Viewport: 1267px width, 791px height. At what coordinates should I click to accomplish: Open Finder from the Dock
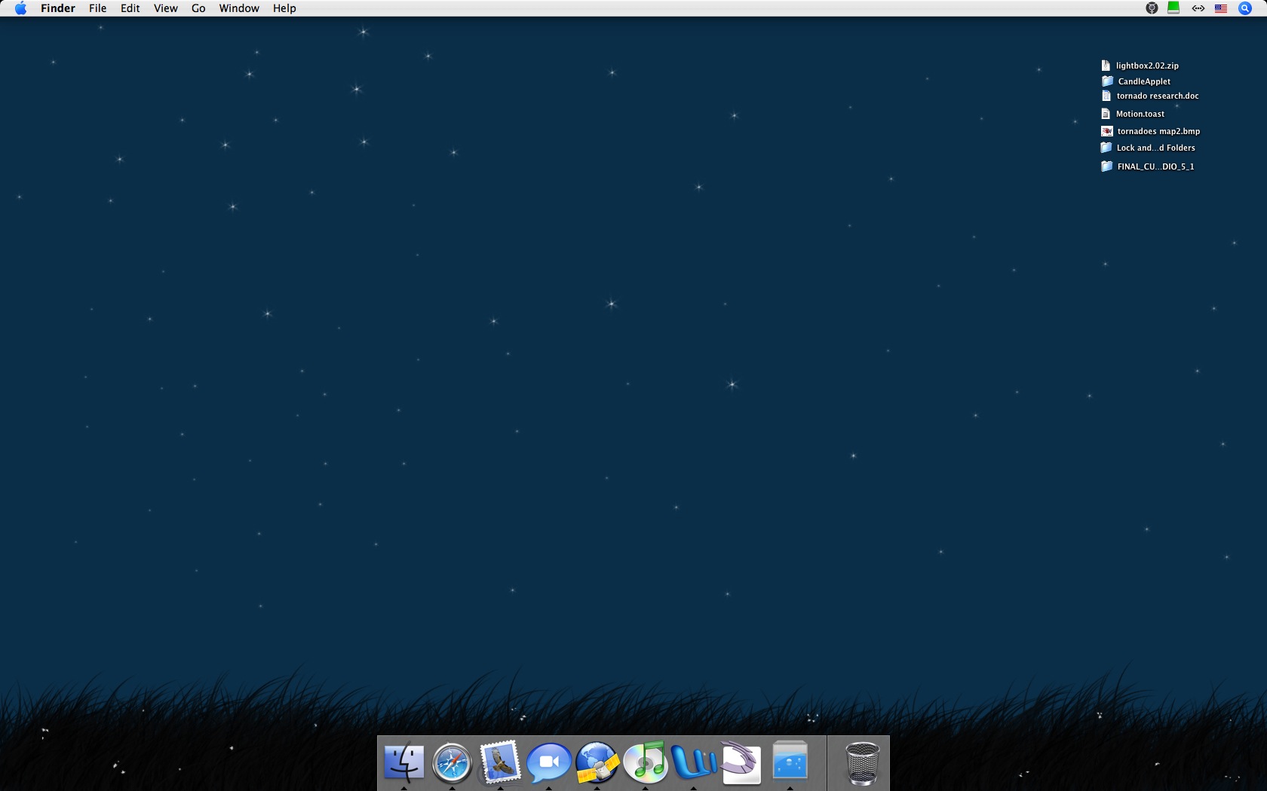403,762
